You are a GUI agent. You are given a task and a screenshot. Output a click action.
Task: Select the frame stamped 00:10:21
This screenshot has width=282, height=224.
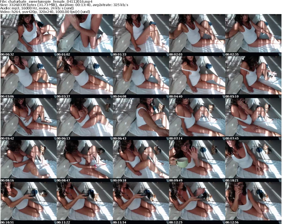tap(253, 161)
